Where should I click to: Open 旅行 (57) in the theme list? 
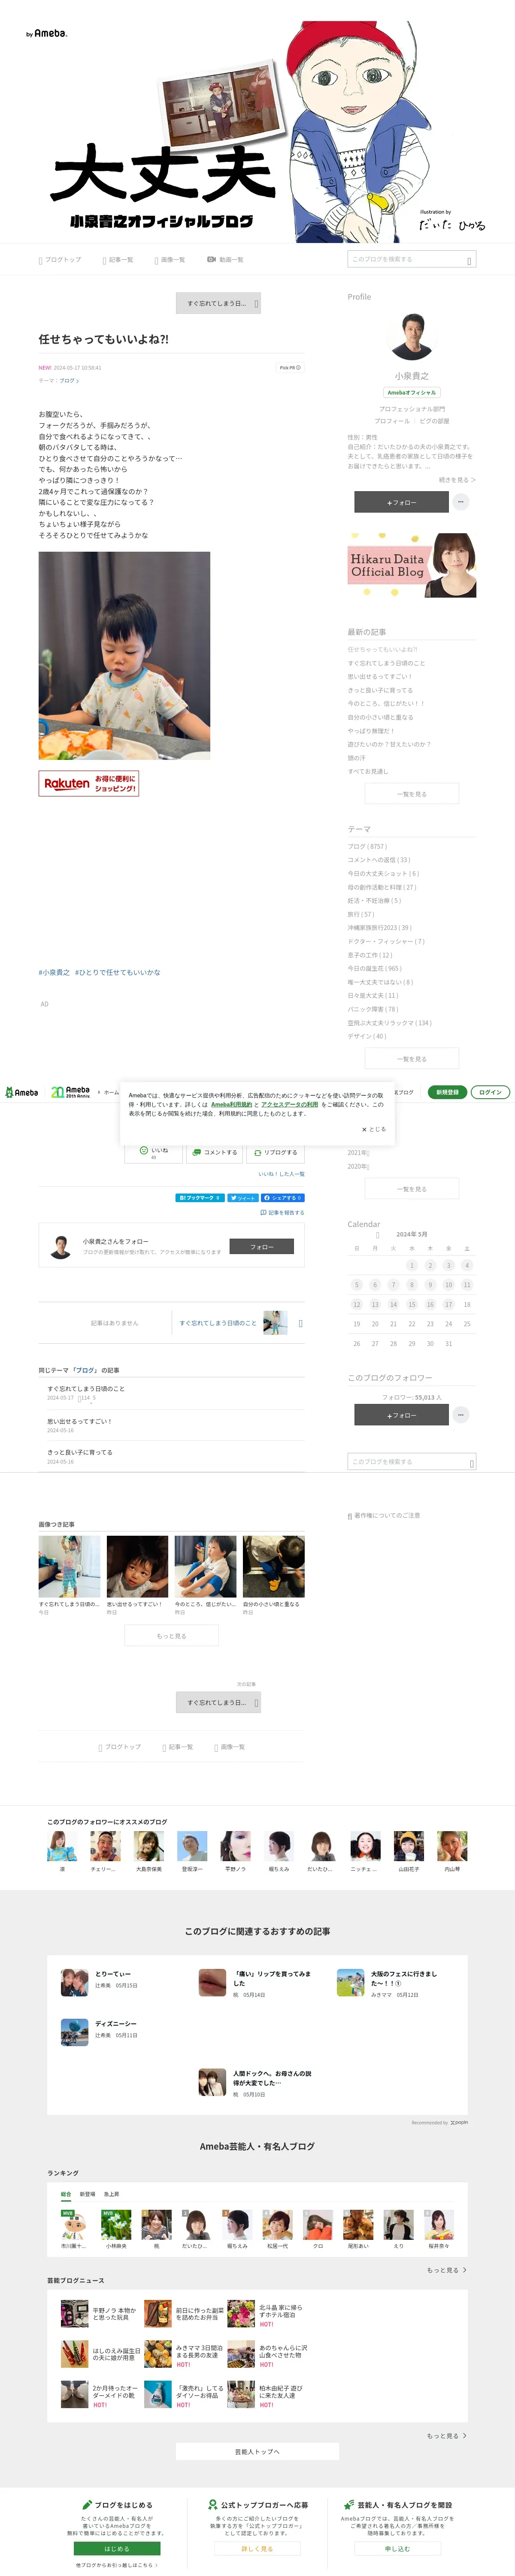pos(361,914)
